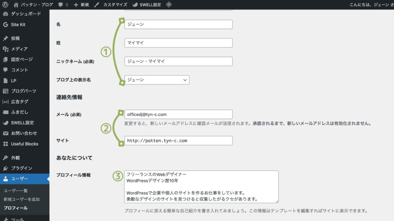Click in the プロフィール情報 textarea
This screenshot has height=221, width=394.
tap(201, 187)
